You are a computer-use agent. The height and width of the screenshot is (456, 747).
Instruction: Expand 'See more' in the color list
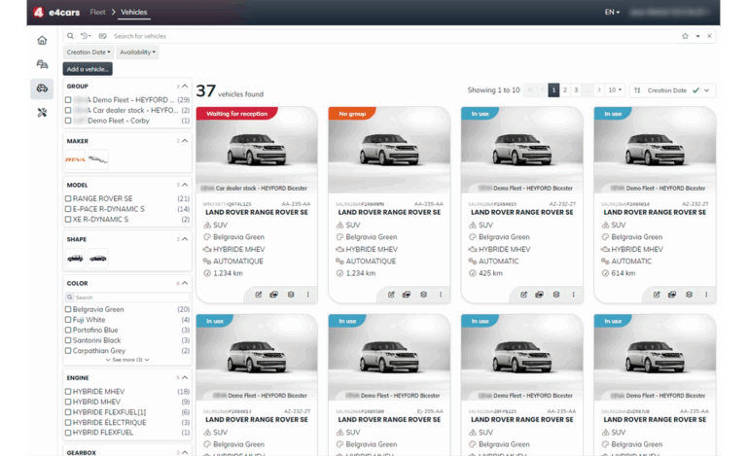tap(127, 360)
